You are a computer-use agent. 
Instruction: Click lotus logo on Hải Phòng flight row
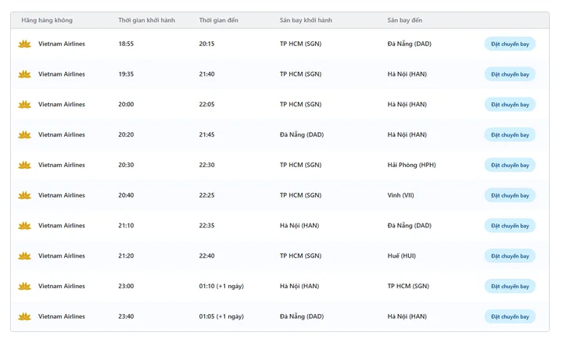[24, 165]
